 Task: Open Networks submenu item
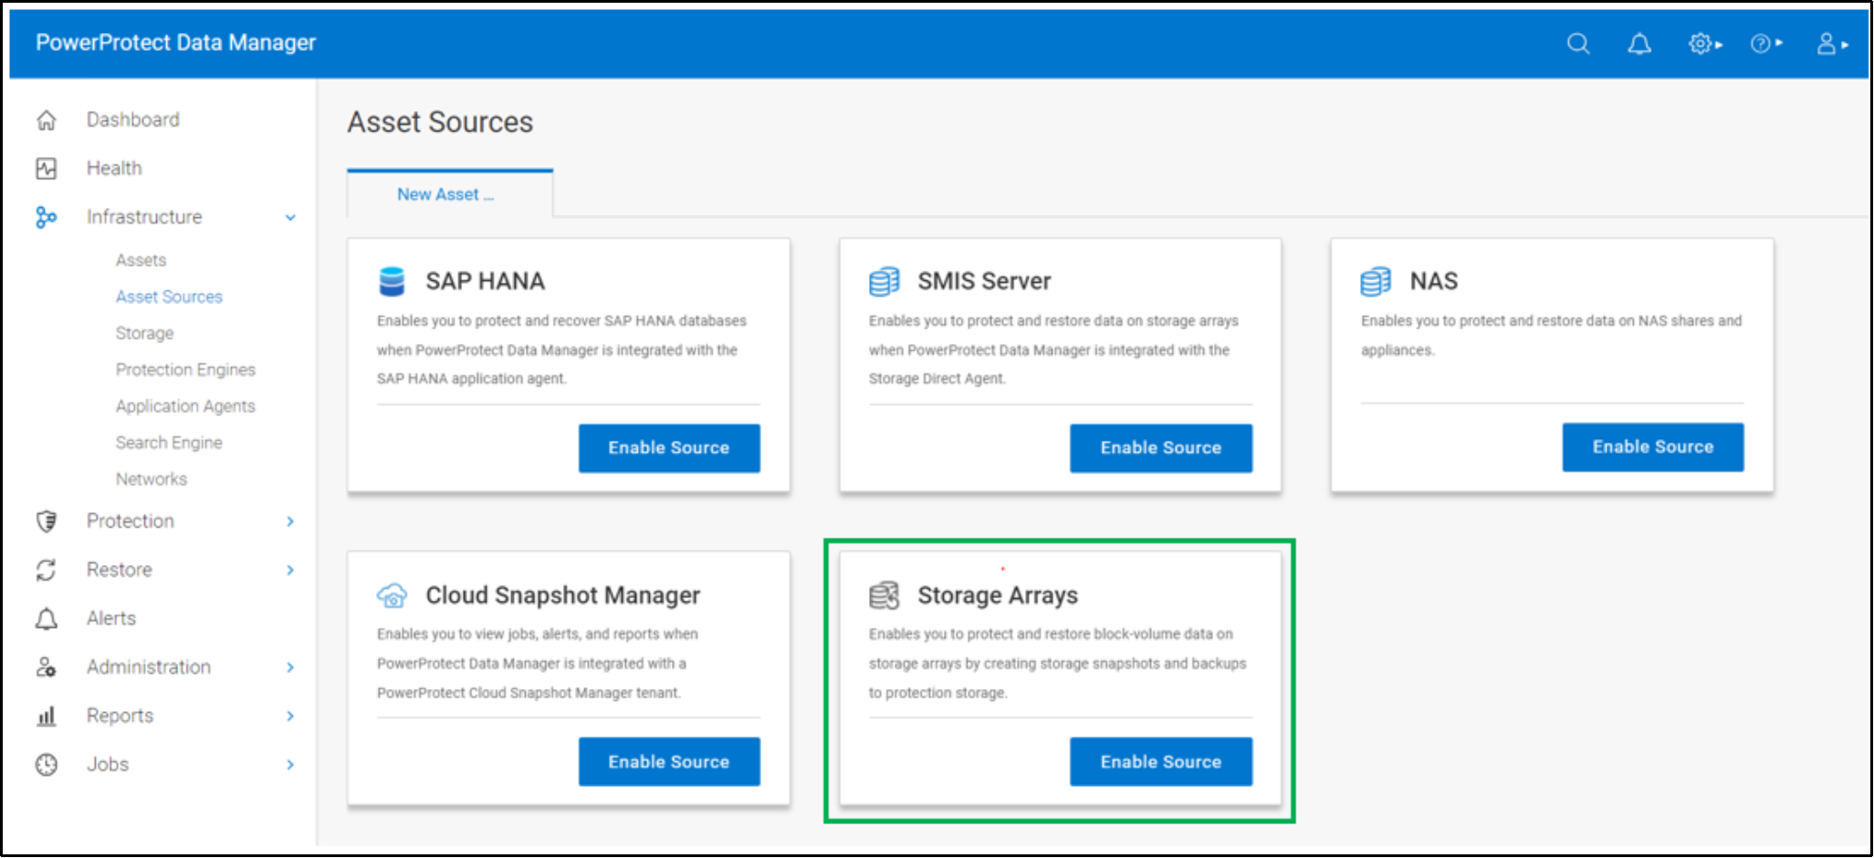click(152, 479)
